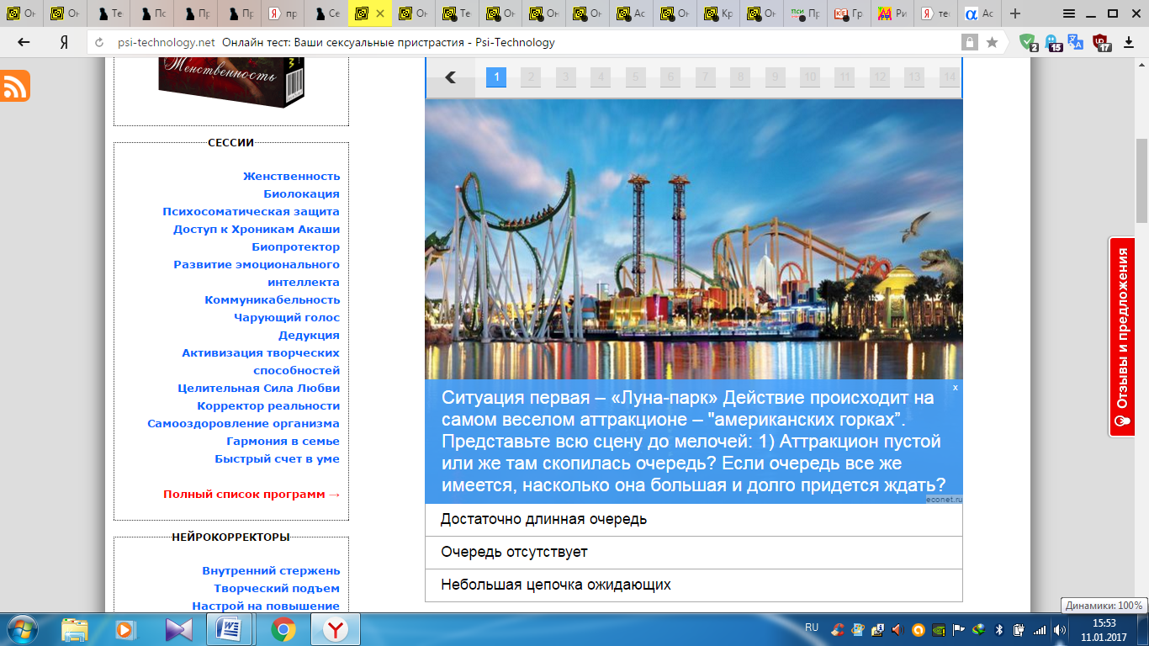The image size is (1149, 646).
Task: Reload page with the refresh icon
Action: (x=99, y=42)
